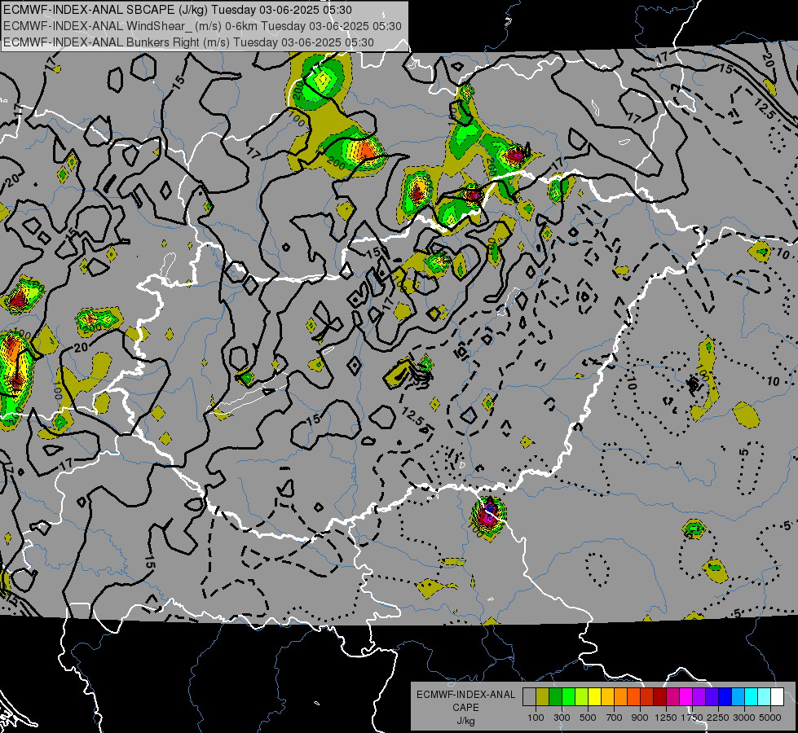798x733 pixels.
Task: Click the "CAPE" label in the legend
Action: [465, 708]
